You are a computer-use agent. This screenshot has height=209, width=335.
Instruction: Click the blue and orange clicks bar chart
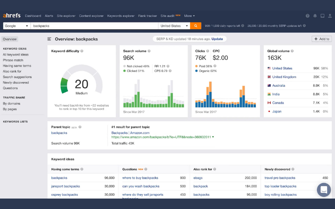click(x=226, y=94)
